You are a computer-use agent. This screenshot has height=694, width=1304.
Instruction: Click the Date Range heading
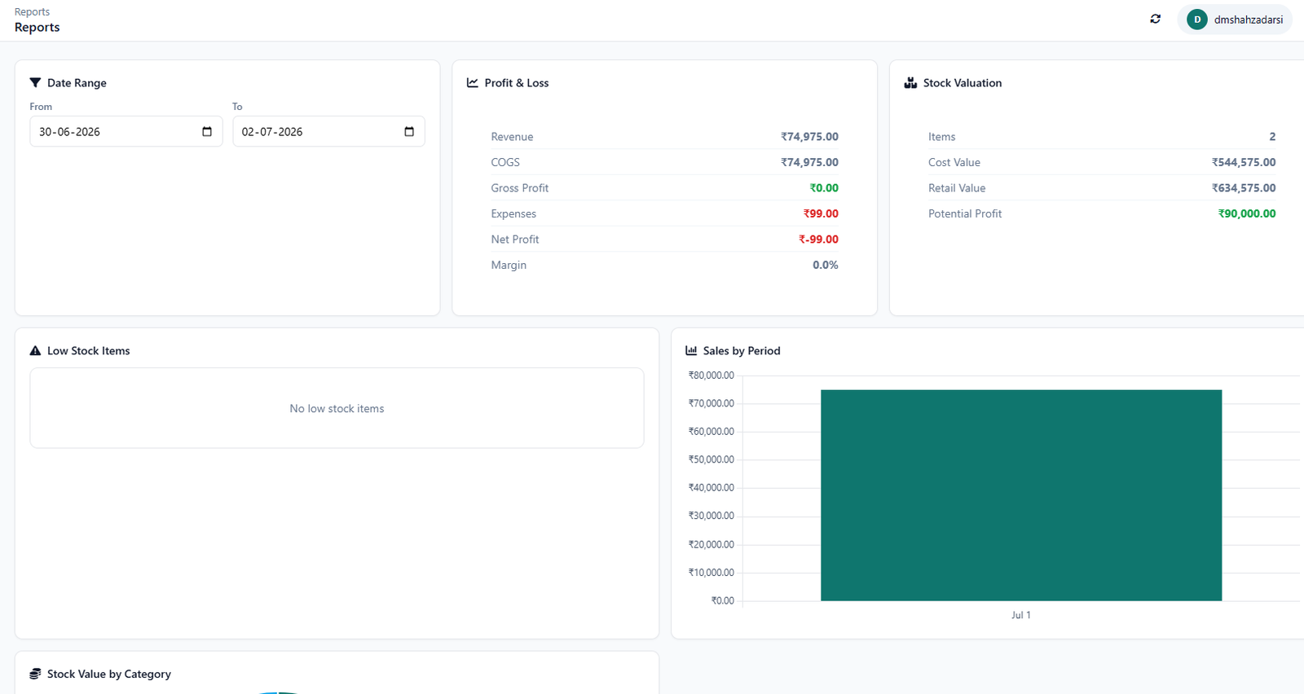(x=77, y=83)
